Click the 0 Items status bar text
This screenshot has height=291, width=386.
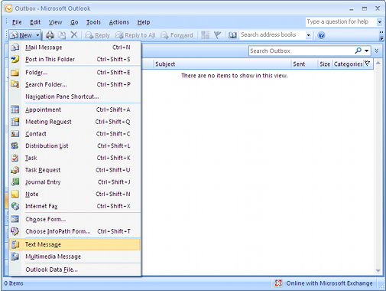(x=14, y=283)
